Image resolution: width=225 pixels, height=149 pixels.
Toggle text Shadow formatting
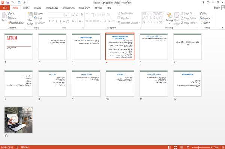point(60,21)
